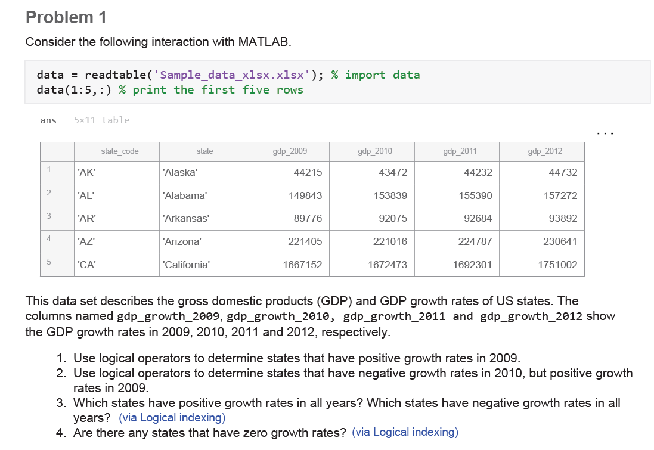Click the cell with value 1672473
This screenshot has width=654, height=450.
372,265
